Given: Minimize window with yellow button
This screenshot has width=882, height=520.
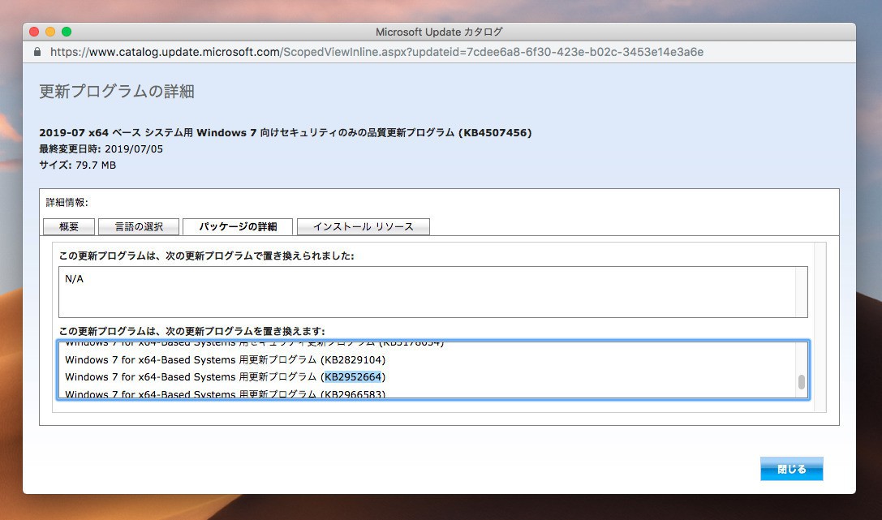Looking at the screenshot, I should [x=50, y=32].
